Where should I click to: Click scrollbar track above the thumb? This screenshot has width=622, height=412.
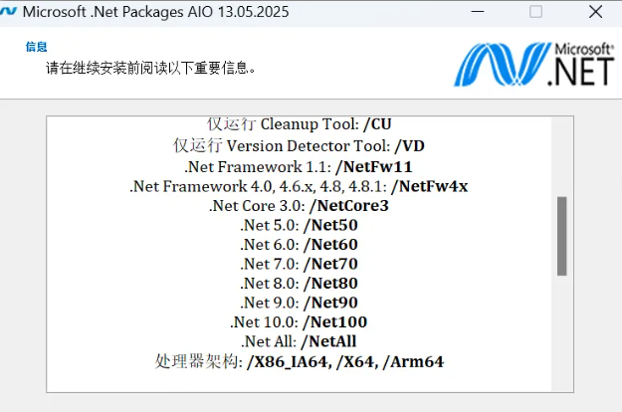tap(561, 156)
